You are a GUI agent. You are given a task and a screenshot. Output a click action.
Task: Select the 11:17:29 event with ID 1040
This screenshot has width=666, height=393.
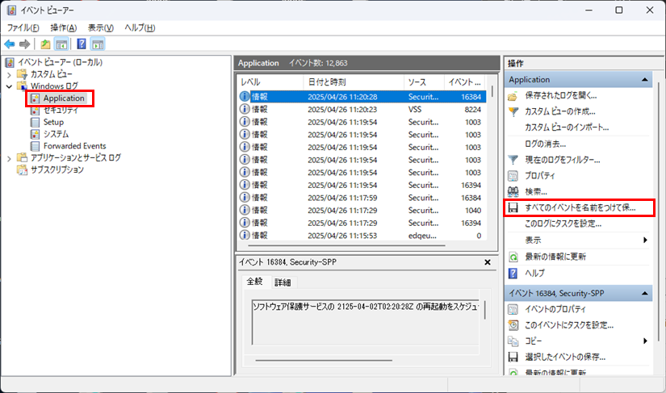coord(362,211)
